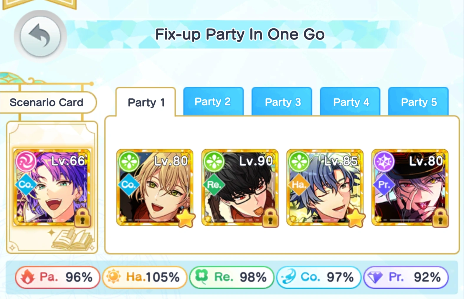This screenshot has height=299, width=464.
Task: Select the Pa. 96% stat pill
Action: click(x=57, y=277)
